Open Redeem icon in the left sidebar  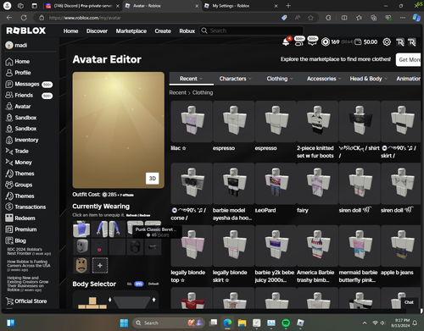(x=9, y=218)
